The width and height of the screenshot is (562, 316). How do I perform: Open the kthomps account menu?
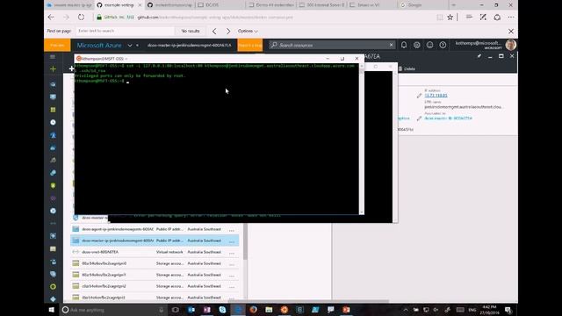pos(486,45)
